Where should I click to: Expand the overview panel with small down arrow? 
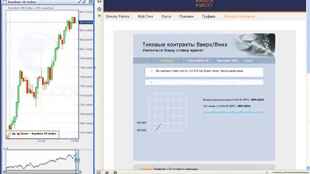click(x=7, y=148)
